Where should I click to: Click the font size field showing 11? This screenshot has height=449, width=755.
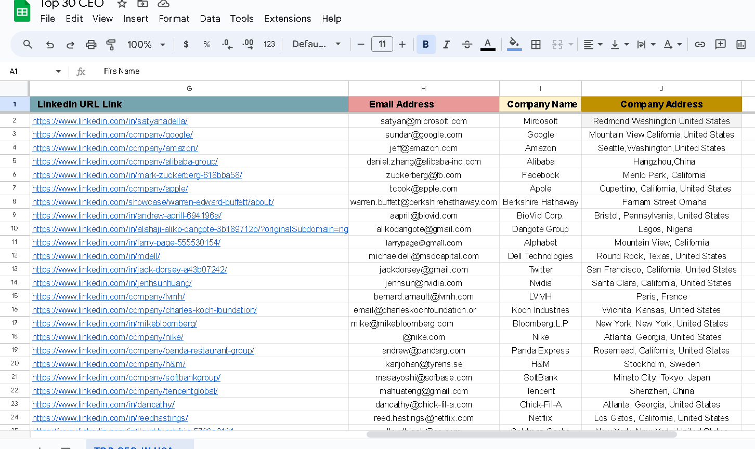pyautogui.click(x=382, y=44)
